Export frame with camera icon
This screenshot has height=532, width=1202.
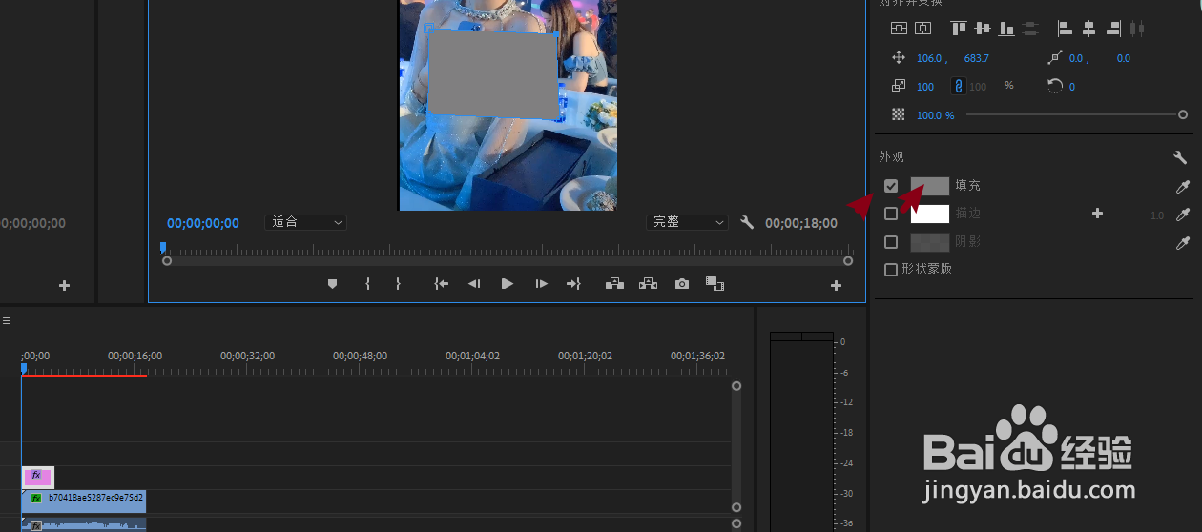(681, 283)
